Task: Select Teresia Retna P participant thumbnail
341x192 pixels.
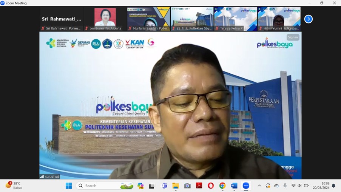Action: pos(236,19)
